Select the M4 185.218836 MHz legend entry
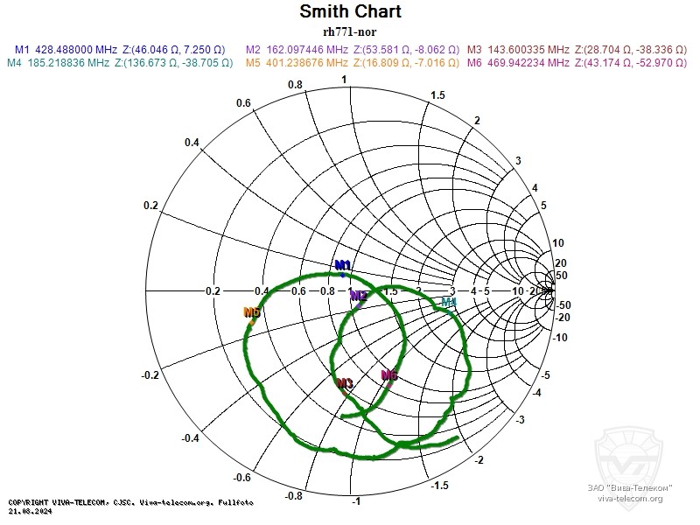 pyautogui.click(x=120, y=63)
